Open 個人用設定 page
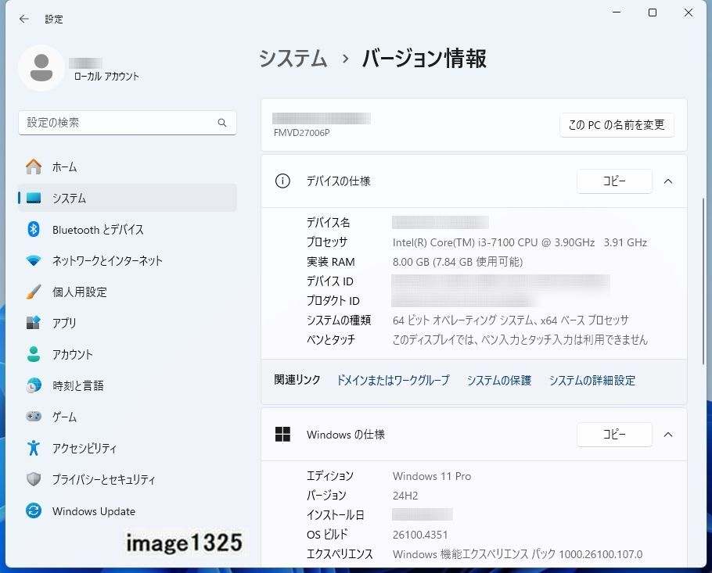Viewport: 712px width, 573px height. click(x=127, y=292)
